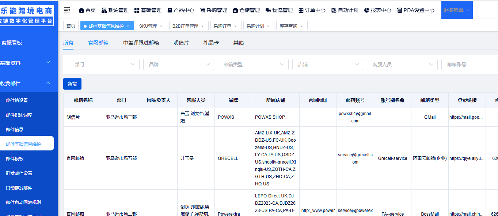Open the 物流管理 menu
This screenshot has height=216, width=498.
pos(279,10)
